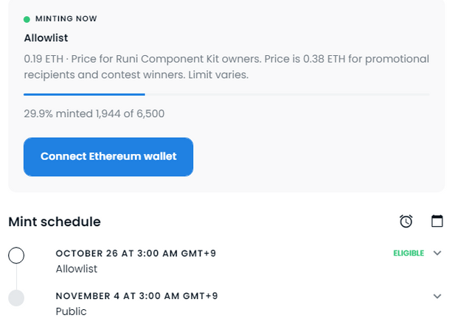Viewport: 472px width, 321px height.
Task: Select the hollow circle marker for October 26
Action: [x=16, y=255]
